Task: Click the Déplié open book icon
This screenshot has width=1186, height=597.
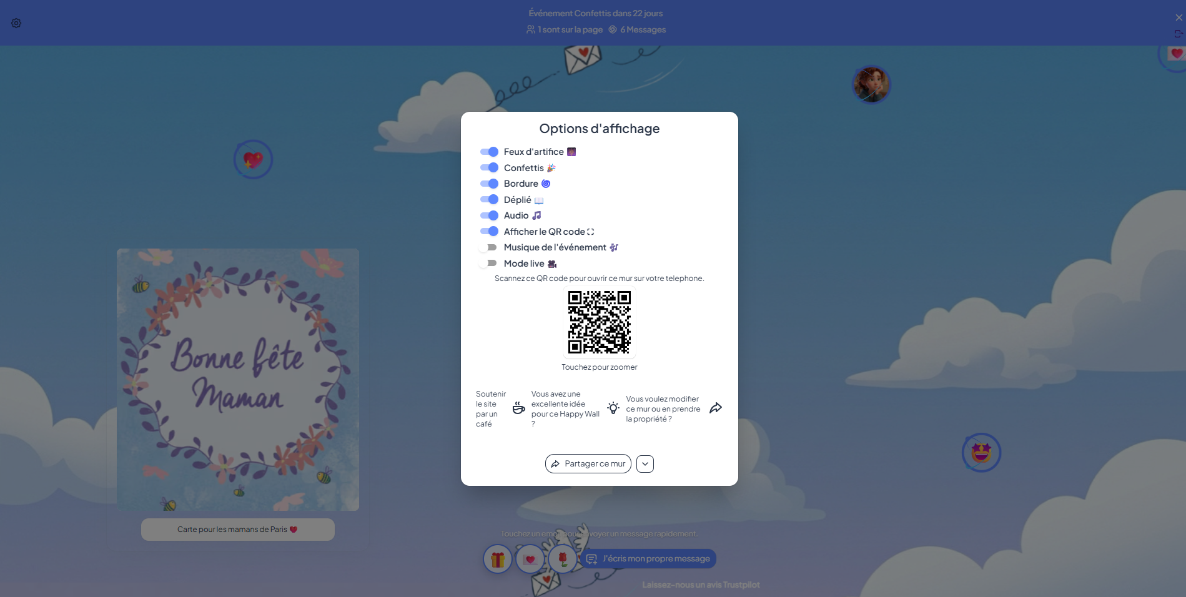Action: pyautogui.click(x=539, y=200)
